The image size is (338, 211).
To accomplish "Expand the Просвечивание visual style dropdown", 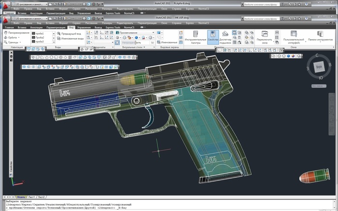I will [x=152, y=32].
